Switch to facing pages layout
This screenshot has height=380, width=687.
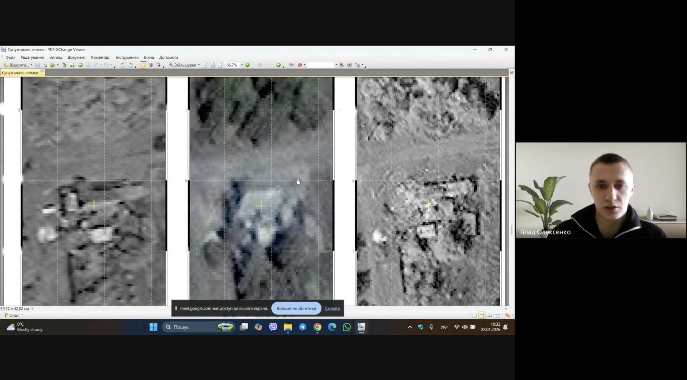coord(489,315)
